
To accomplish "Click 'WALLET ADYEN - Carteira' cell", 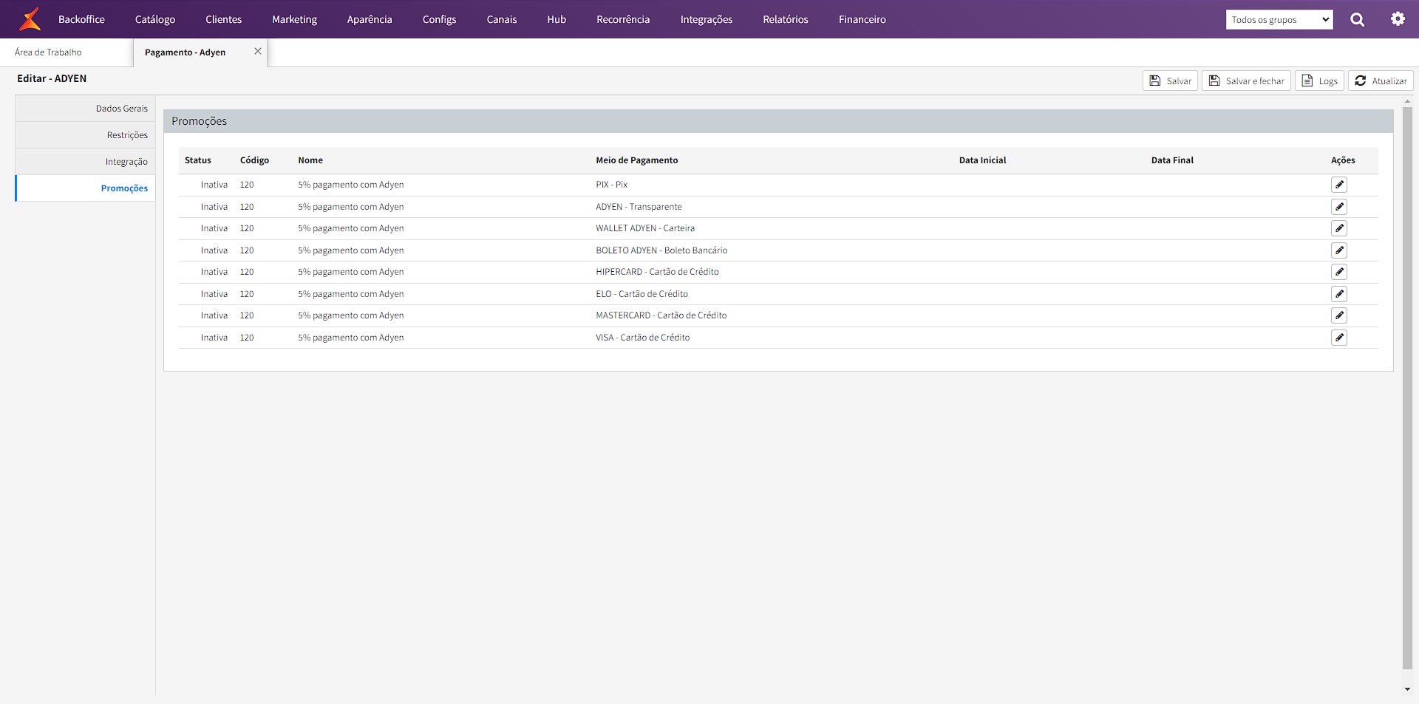I will 645,228.
